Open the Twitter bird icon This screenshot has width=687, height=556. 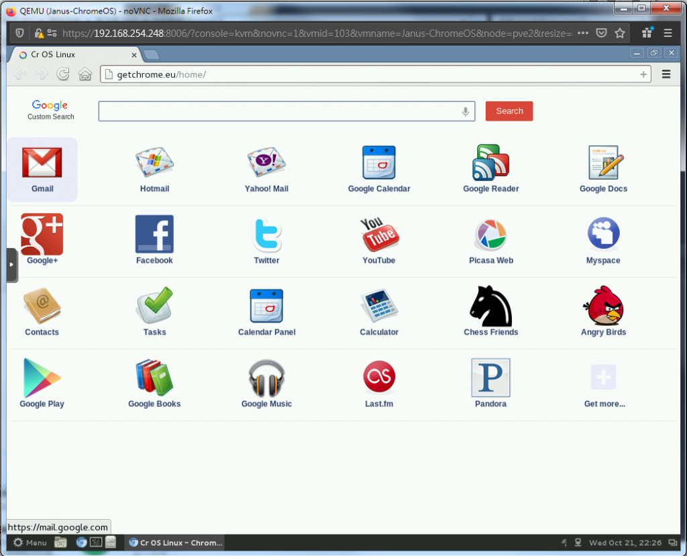click(267, 234)
